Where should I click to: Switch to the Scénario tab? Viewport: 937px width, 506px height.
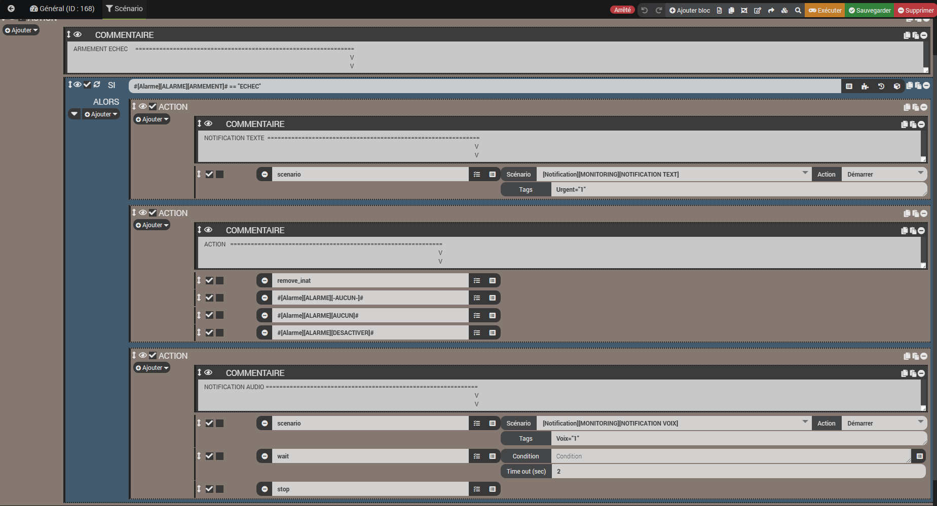[125, 9]
